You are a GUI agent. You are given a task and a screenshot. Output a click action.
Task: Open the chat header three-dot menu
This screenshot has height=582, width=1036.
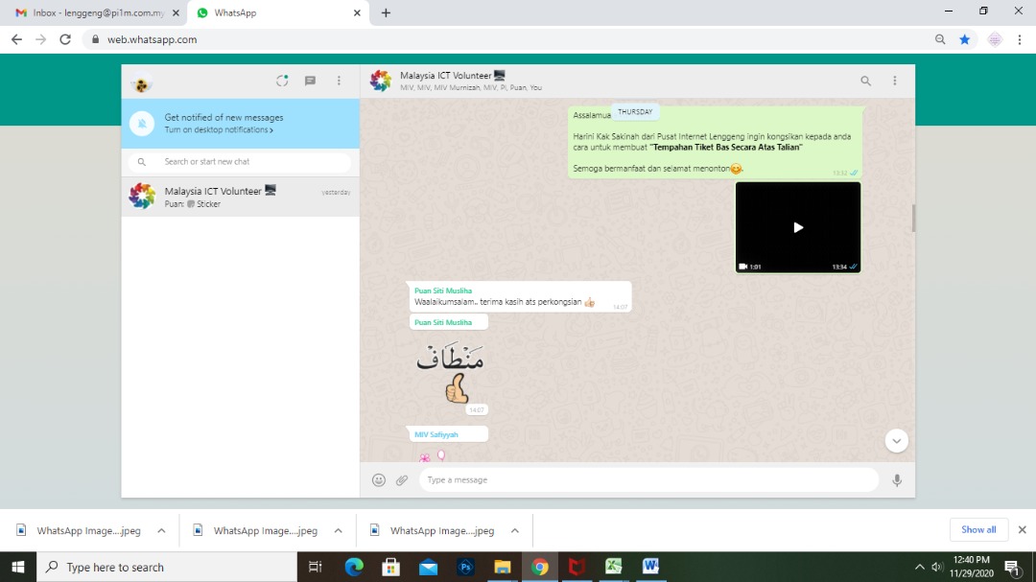tap(895, 81)
